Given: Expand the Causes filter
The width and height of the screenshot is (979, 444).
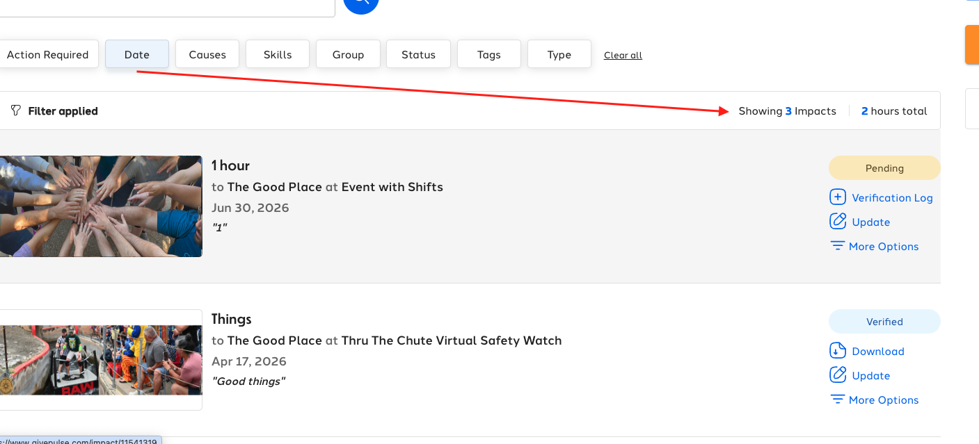Looking at the screenshot, I should (x=207, y=54).
